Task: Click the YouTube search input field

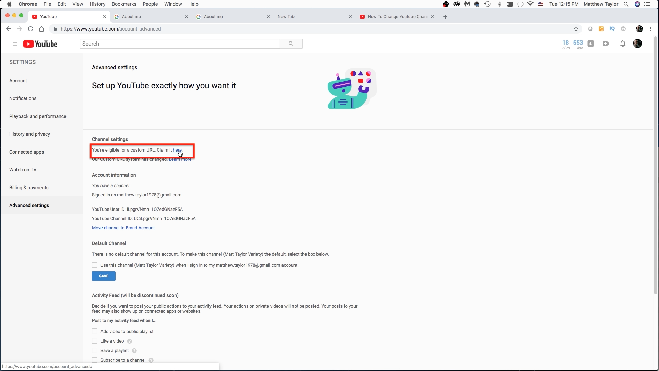Action: click(180, 44)
